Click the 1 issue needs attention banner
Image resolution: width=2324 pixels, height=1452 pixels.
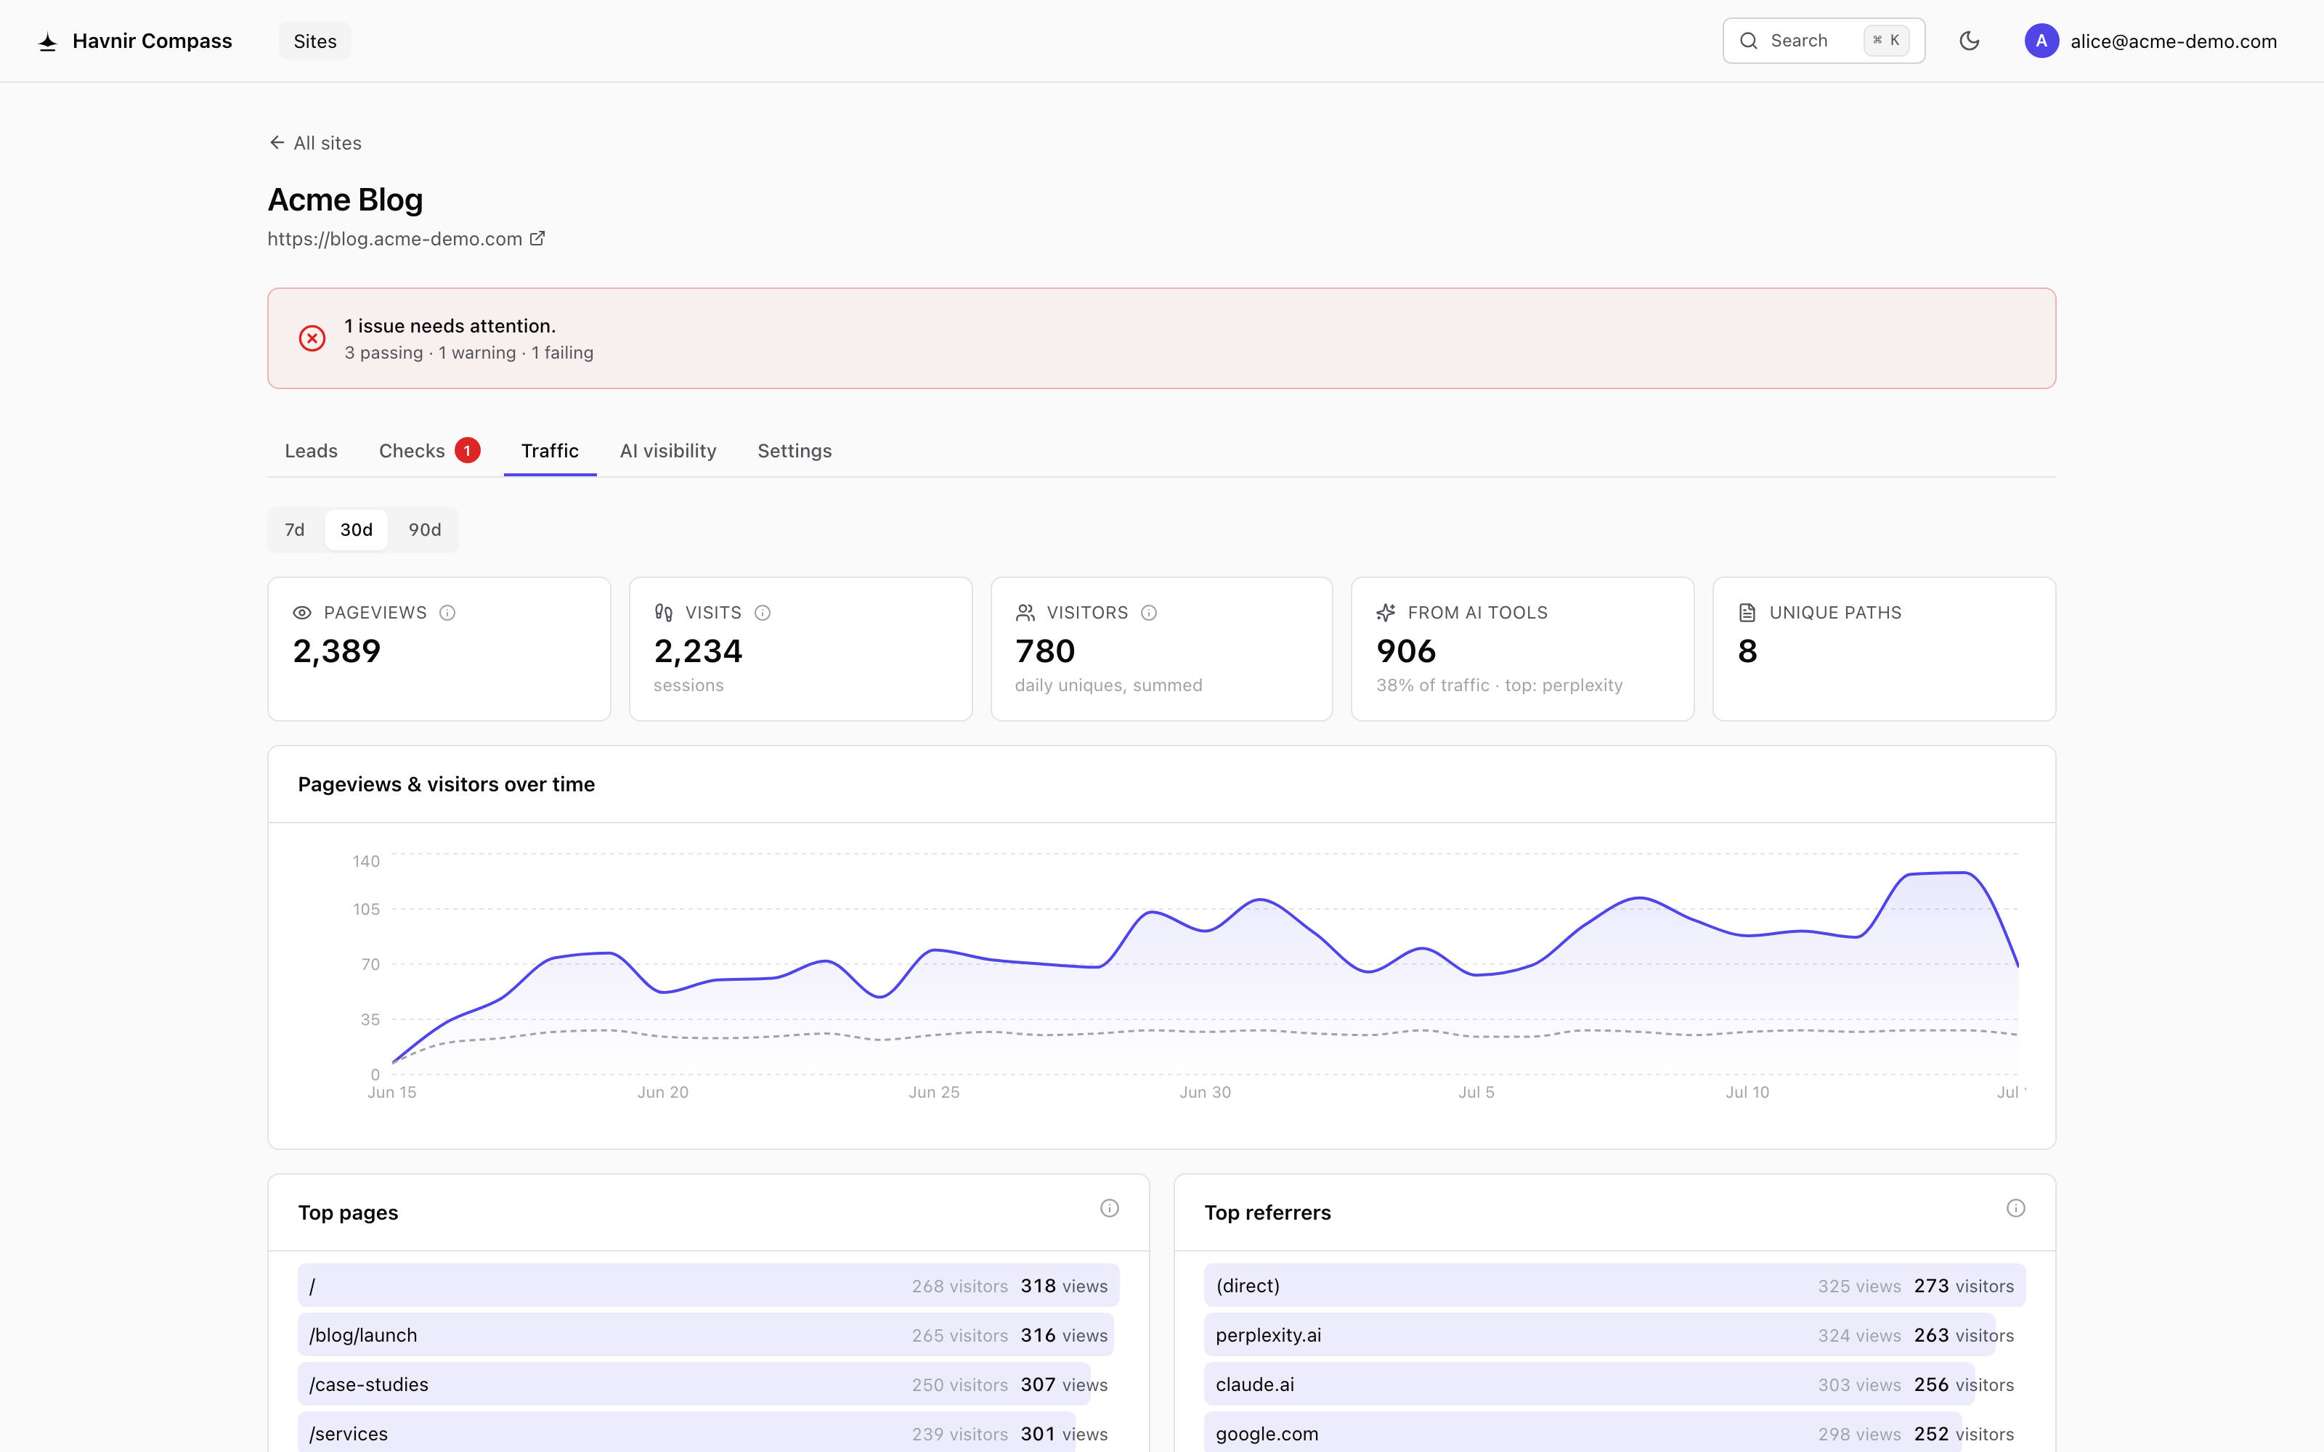pos(1161,338)
